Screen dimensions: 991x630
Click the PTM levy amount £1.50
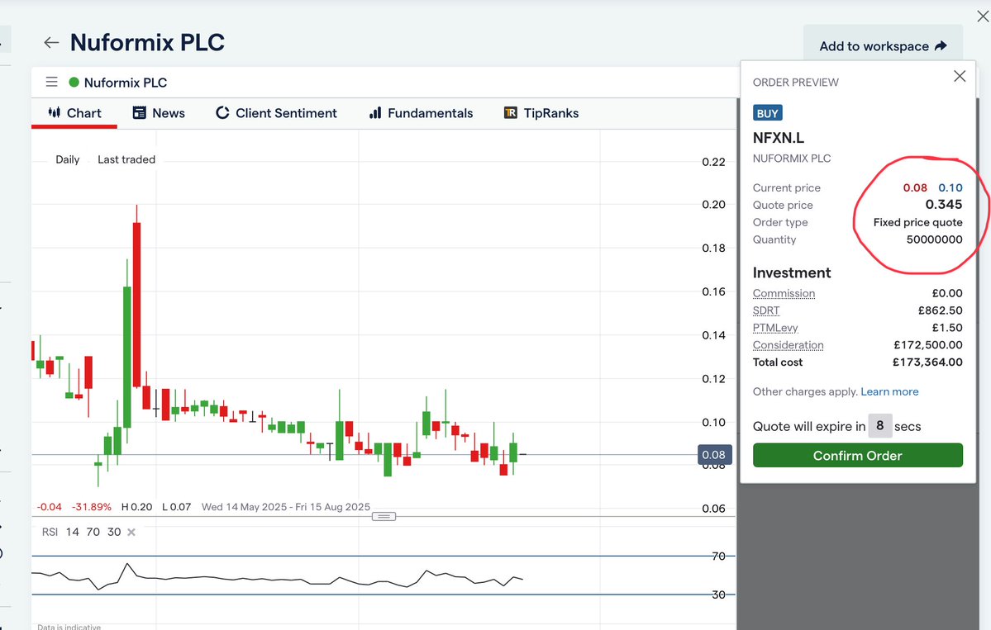pos(946,328)
